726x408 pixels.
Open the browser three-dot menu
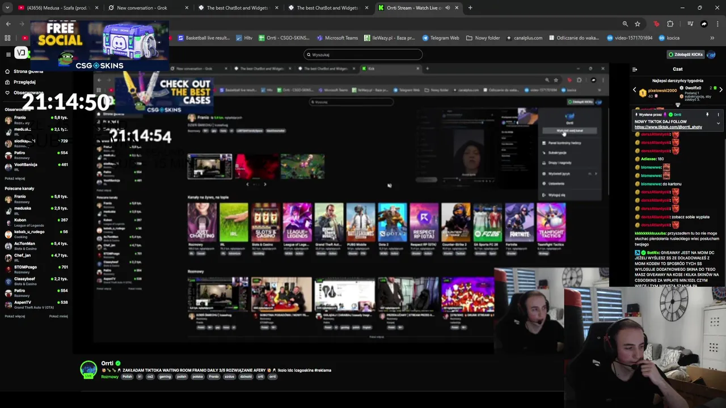click(717, 24)
